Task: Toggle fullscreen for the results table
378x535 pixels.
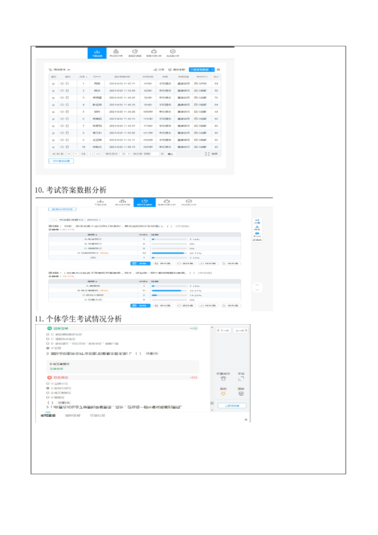Action: coord(207,154)
